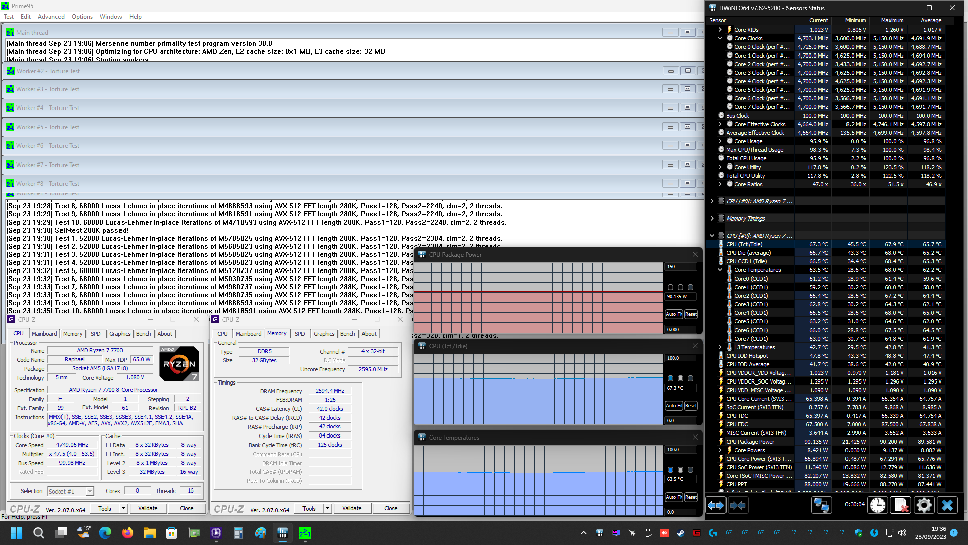Click CPU Package Power graph area
Screen dimensions: 968x545
[x=539, y=298]
